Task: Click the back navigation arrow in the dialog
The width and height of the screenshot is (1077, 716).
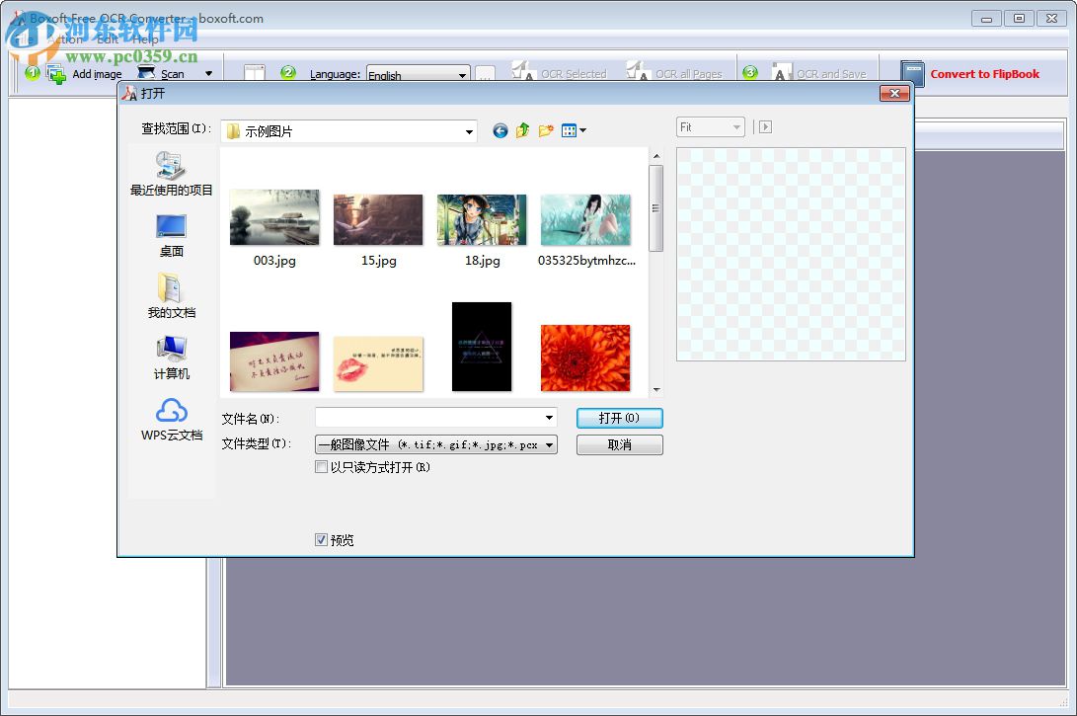Action: [x=500, y=129]
